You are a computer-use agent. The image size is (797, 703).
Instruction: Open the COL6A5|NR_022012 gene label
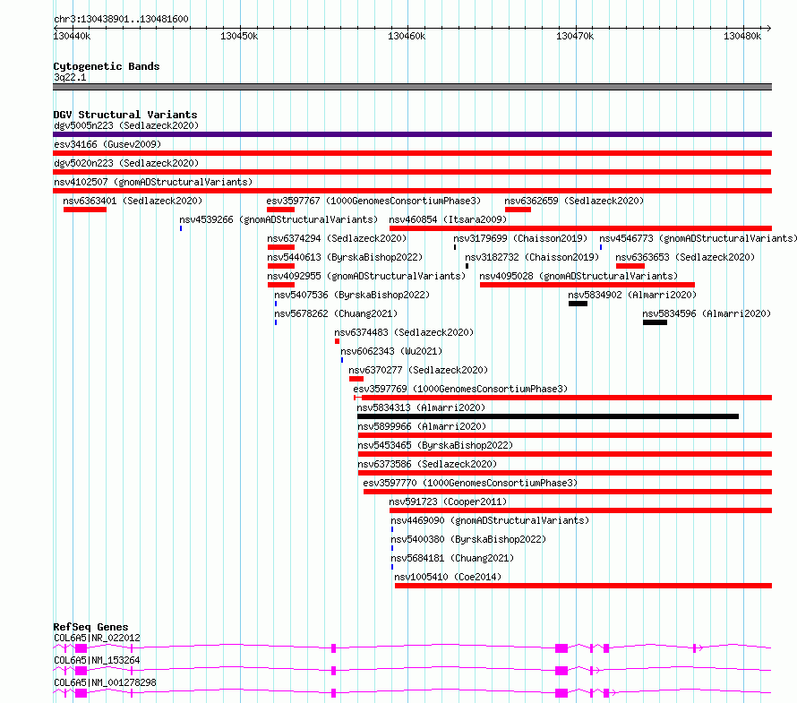pos(97,638)
